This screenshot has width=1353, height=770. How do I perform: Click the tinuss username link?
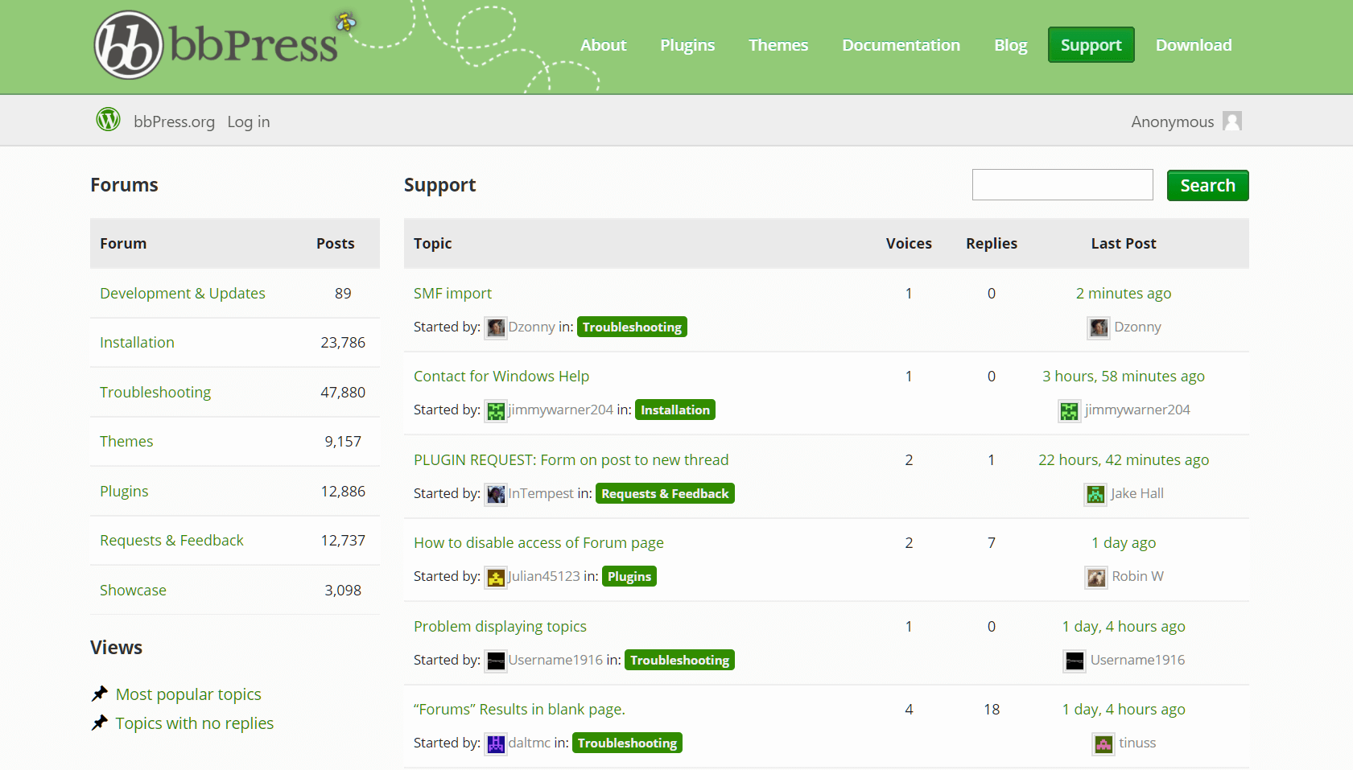tap(1137, 743)
